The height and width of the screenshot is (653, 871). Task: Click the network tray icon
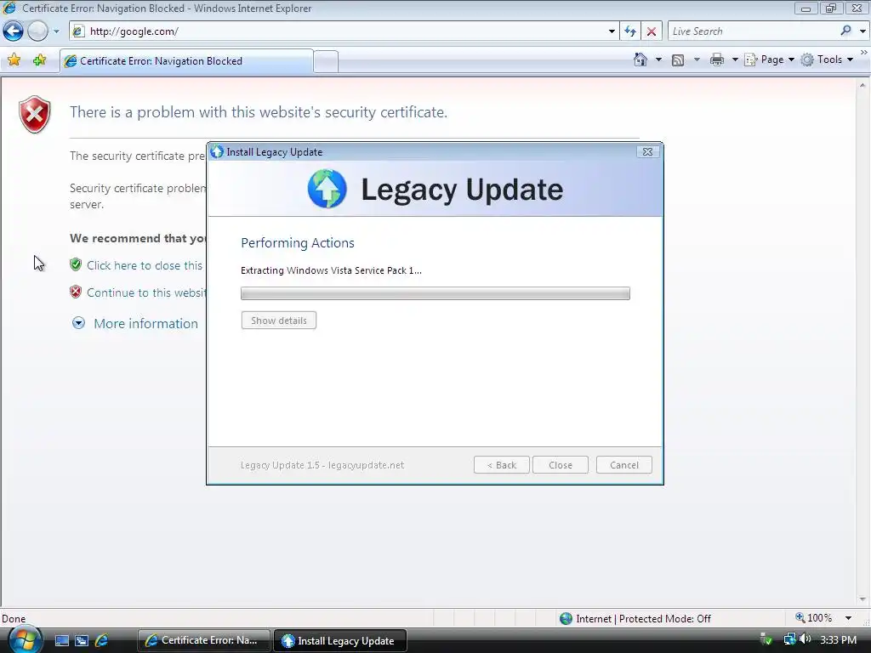pyautogui.click(x=789, y=639)
